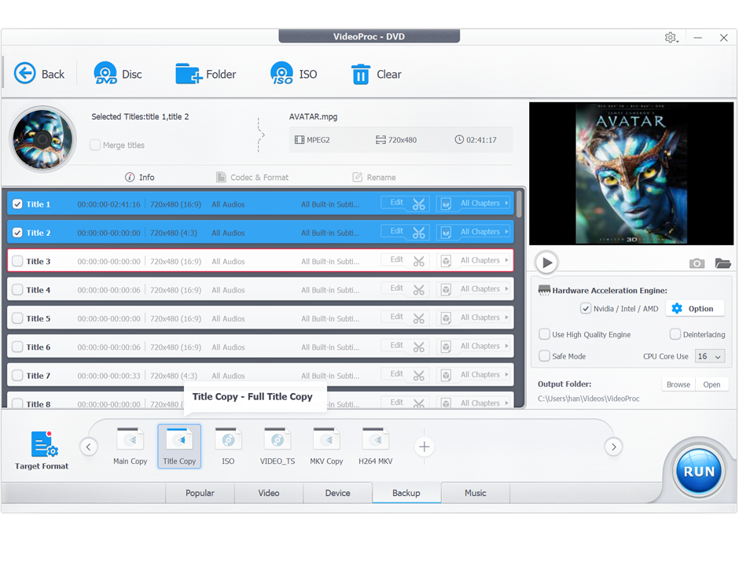Start conversion with RUN button
Screen dimensions: 739x566
[699, 472]
